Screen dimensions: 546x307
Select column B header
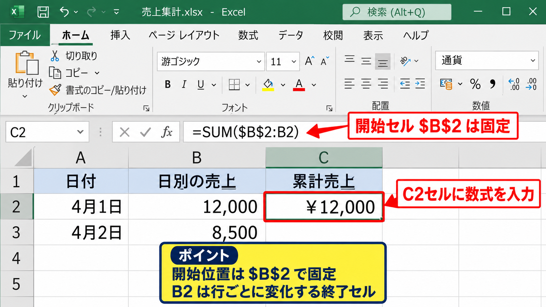click(x=197, y=158)
